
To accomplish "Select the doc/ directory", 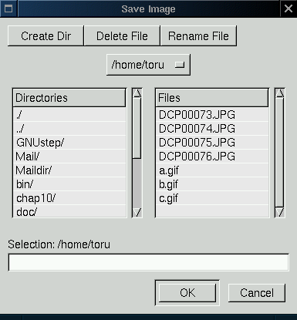I will (69, 211).
